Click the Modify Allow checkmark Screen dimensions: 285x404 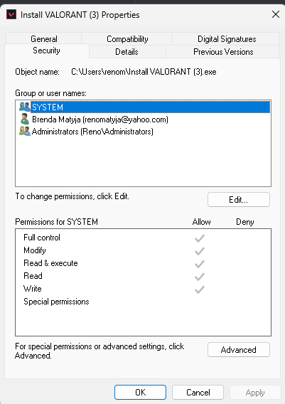pos(200,251)
